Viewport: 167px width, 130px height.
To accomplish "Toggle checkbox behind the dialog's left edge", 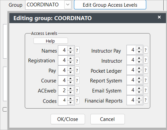I will coord(5,109).
